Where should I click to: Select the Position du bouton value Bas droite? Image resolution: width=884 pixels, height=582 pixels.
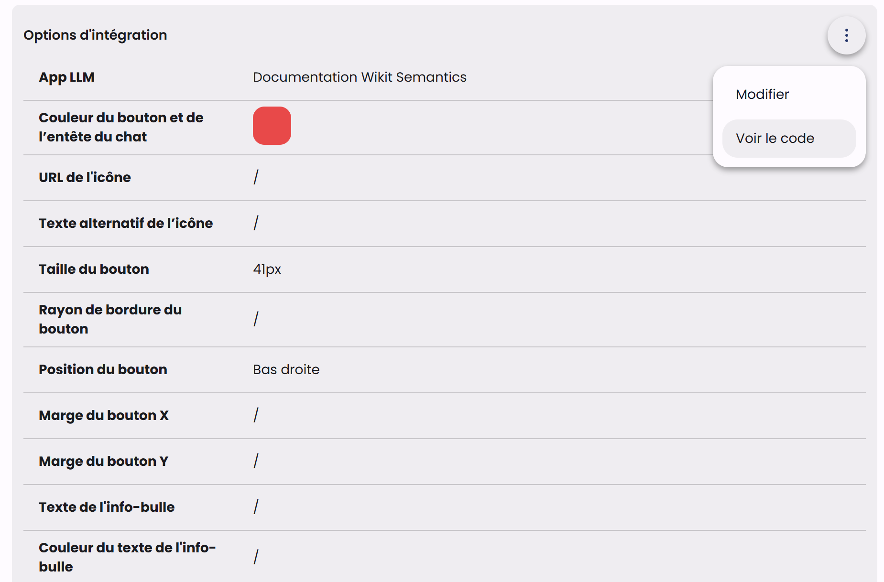[286, 369]
